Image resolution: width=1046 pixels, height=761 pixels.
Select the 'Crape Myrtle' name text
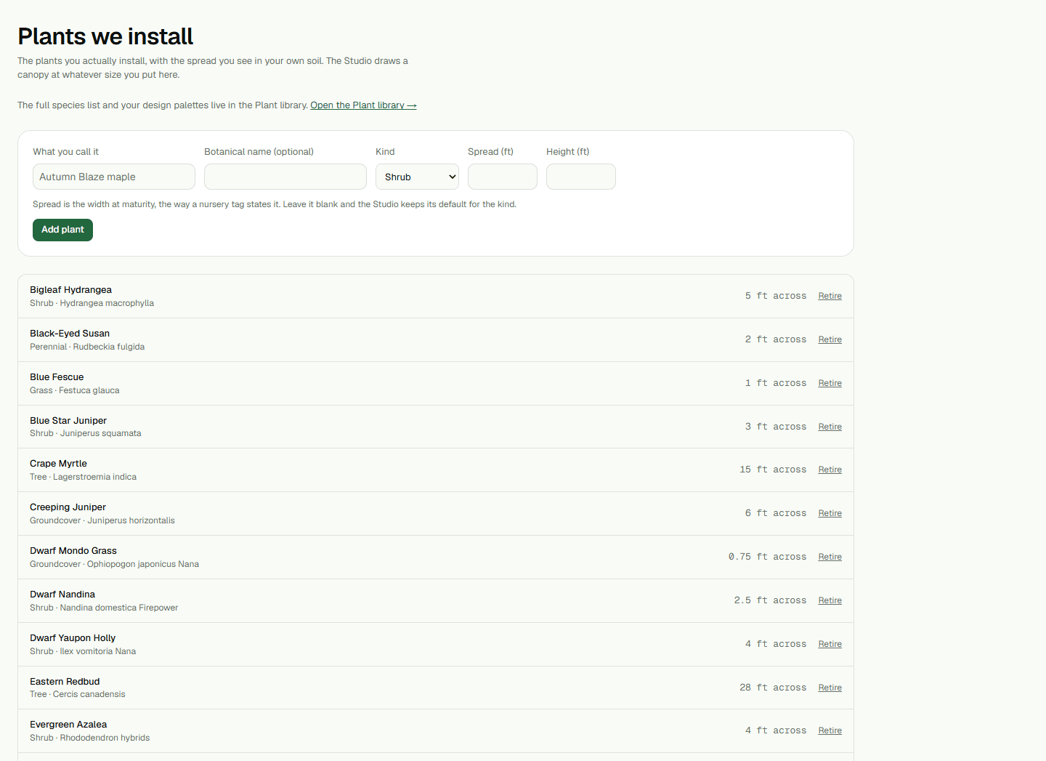click(x=58, y=464)
